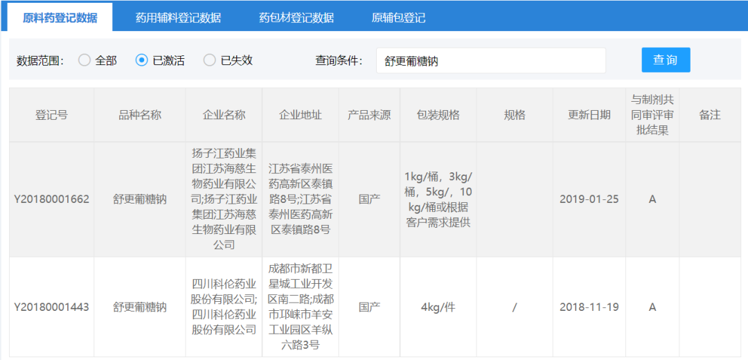Open the 药包材登记数据 tab

tap(296, 18)
